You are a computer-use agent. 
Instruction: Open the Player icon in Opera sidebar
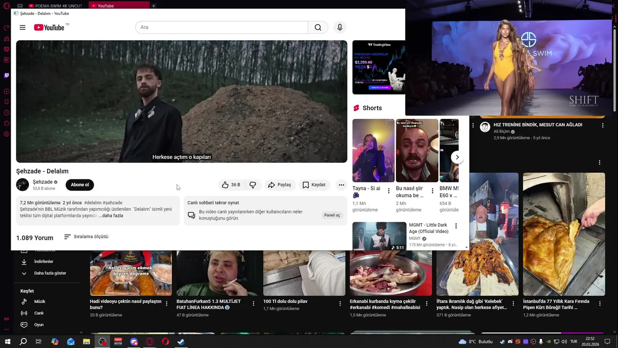click(x=6, y=91)
